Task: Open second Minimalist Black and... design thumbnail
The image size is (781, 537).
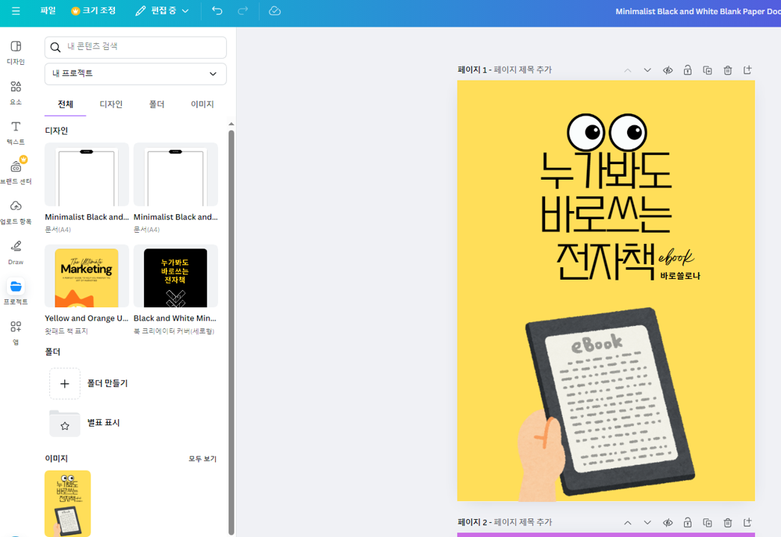Action: [175, 175]
